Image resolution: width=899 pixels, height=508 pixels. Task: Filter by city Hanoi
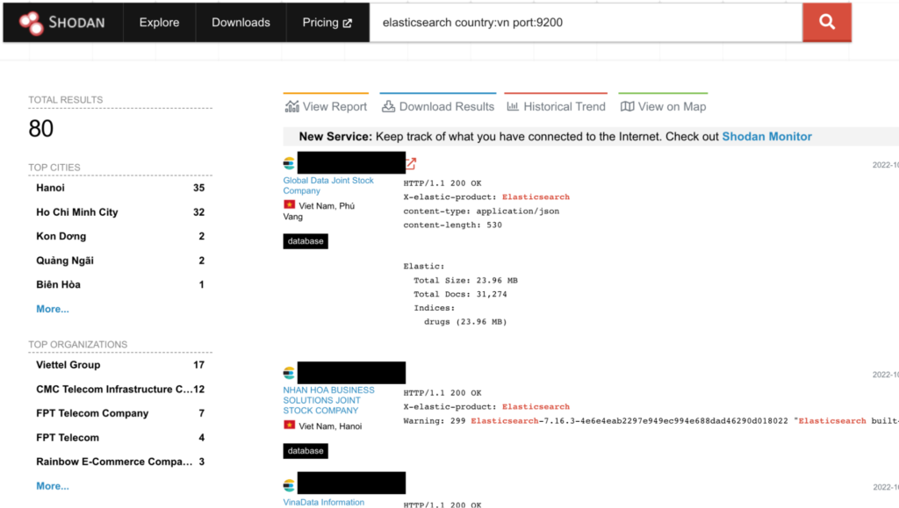[50, 188]
